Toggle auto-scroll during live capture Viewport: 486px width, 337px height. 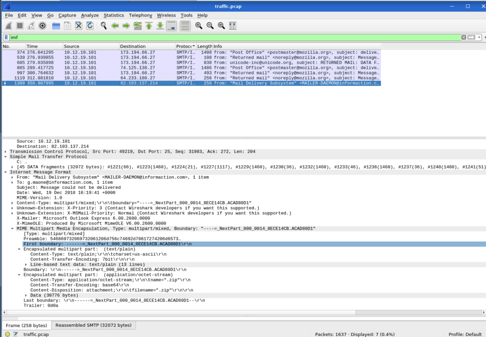171,26
